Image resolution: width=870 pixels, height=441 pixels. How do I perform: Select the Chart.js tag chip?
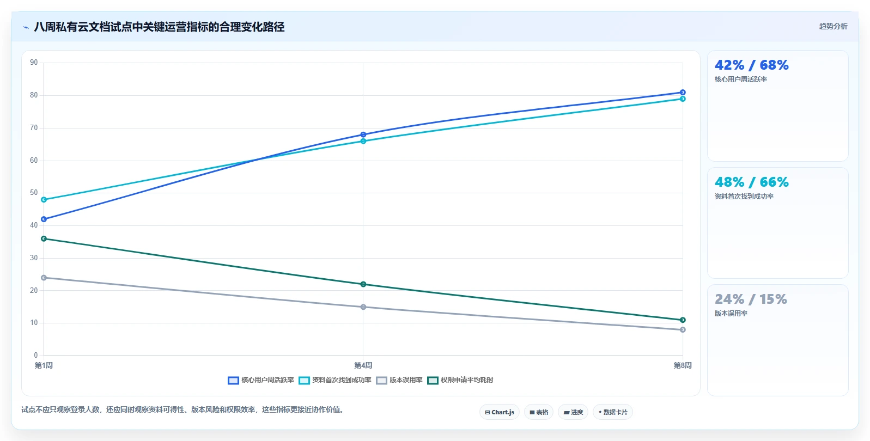click(500, 412)
